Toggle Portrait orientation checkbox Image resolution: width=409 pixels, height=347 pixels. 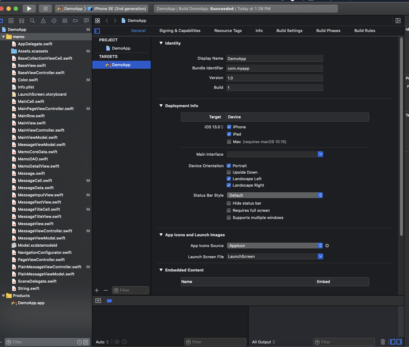229,166
